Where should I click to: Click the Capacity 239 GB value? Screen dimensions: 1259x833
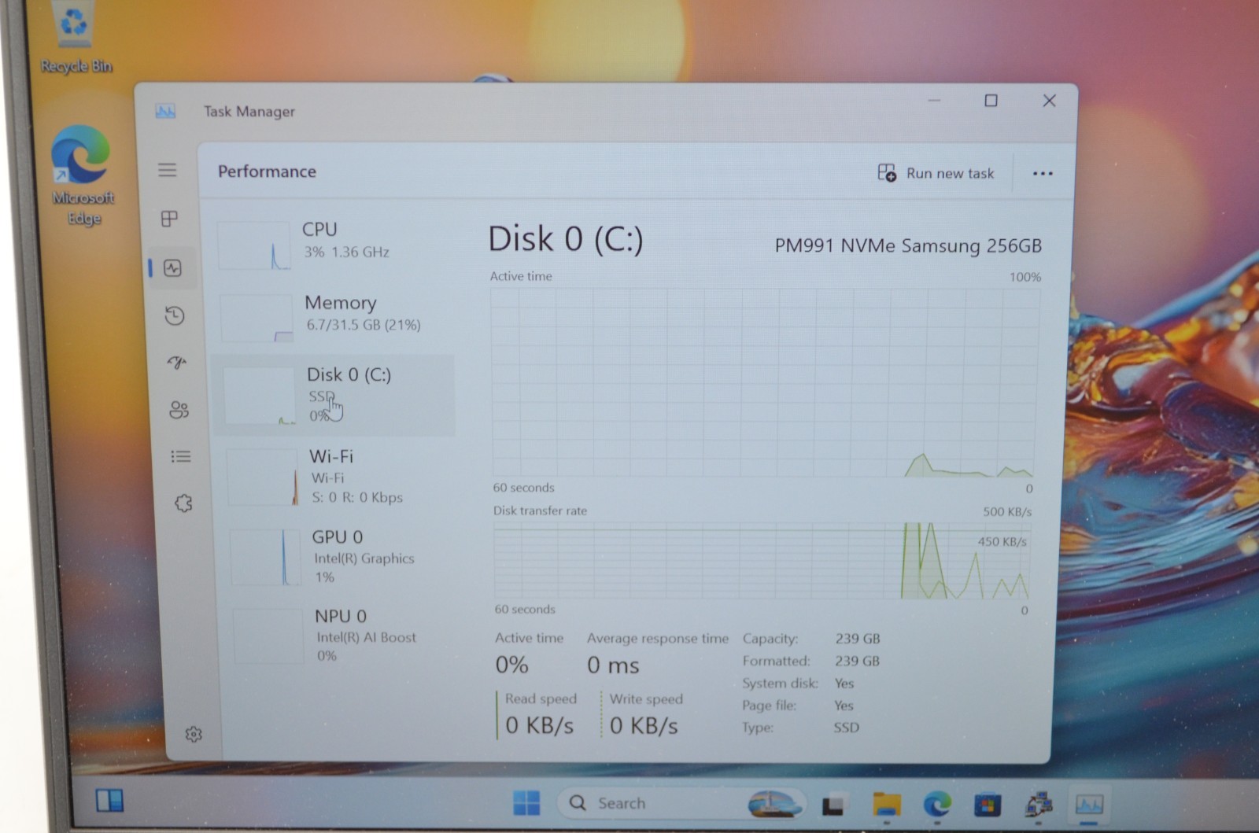click(x=858, y=639)
